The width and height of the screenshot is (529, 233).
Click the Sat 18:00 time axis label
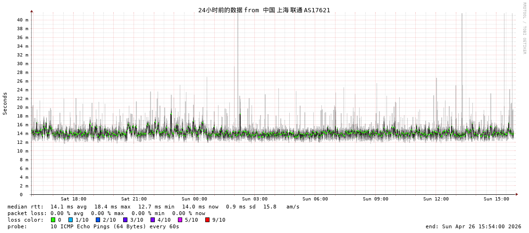(x=74, y=199)
